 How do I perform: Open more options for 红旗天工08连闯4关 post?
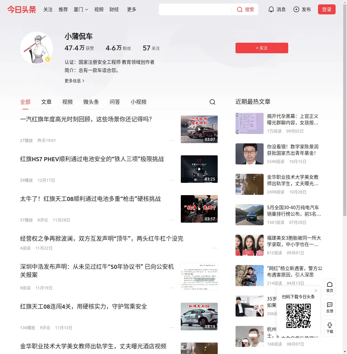172,328
